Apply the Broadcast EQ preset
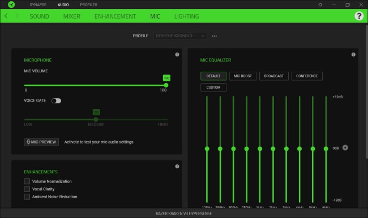 [274, 76]
